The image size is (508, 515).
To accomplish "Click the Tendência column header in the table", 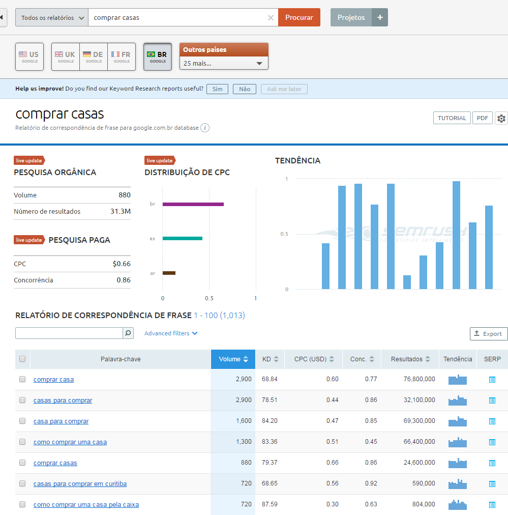I will tap(458, 359).
